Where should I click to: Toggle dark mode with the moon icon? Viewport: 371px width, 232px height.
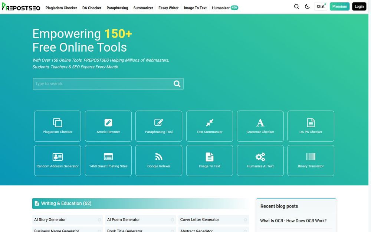[x=307, y=6]
